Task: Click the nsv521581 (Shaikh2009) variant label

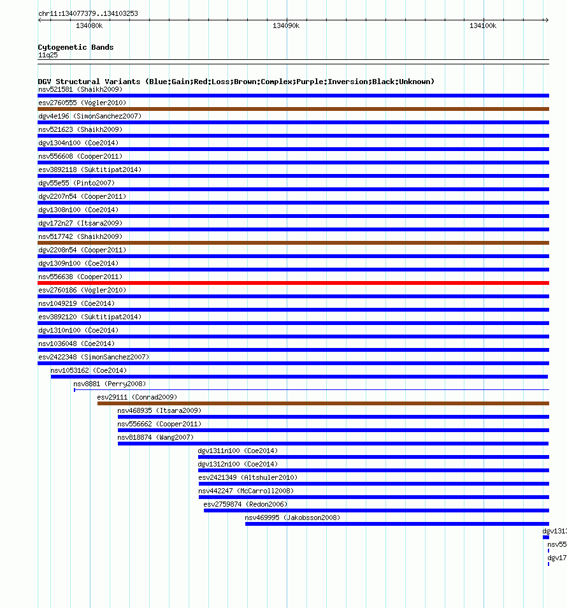Action: (x=80, y=89)
